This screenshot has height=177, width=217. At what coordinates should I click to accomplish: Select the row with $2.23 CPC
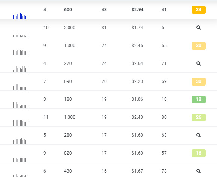pyautogui.click(x=109, y=82)
